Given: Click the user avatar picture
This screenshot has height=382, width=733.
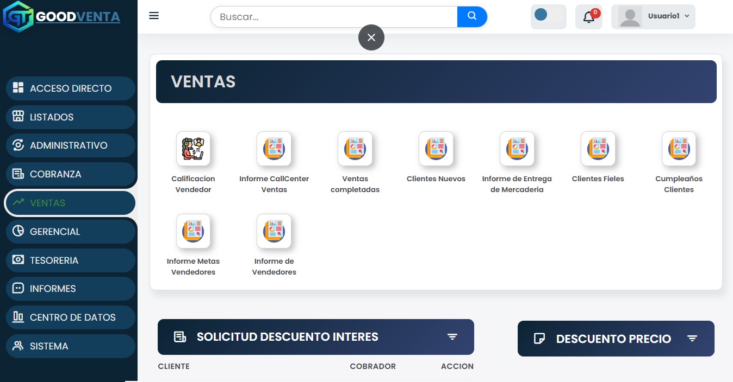Looking at the screenshot, I should point(630,17).
